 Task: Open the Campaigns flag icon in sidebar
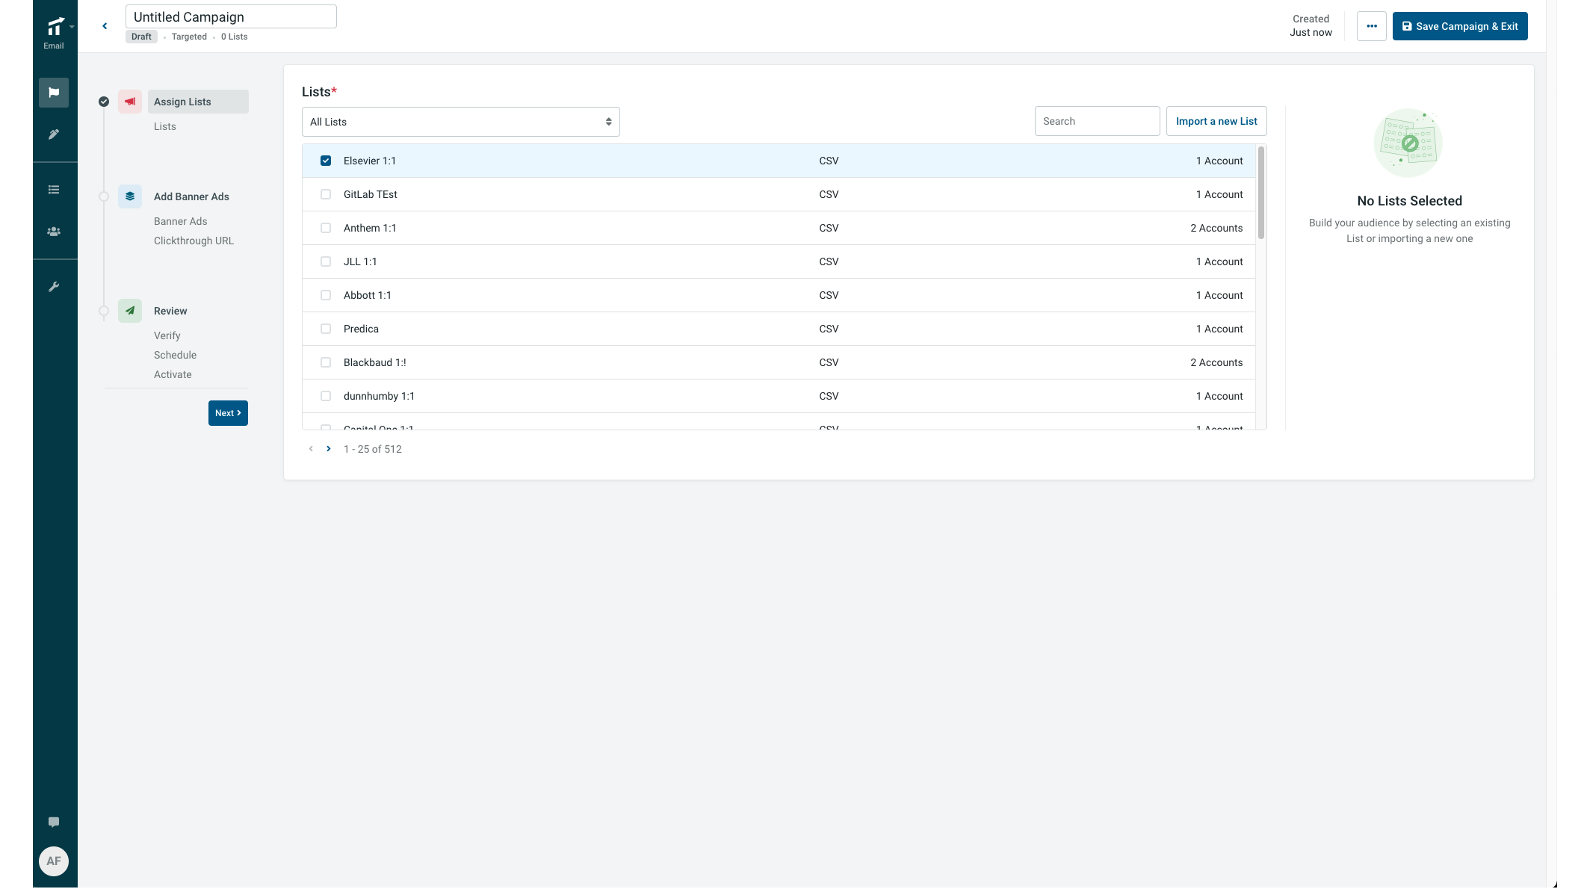tap(53, 93)
